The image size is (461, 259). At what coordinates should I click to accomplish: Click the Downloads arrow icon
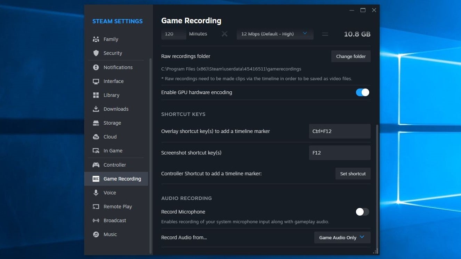coord(96,109)
